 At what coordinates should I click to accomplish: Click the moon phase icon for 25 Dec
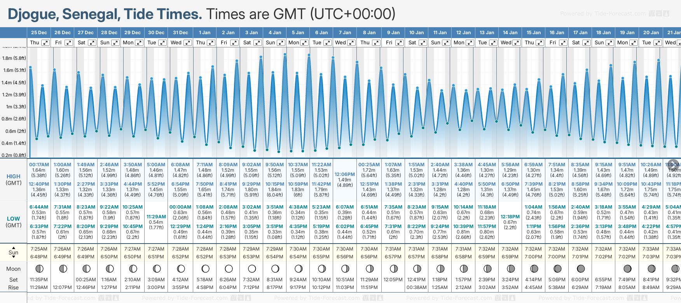[x=39, y=269]
